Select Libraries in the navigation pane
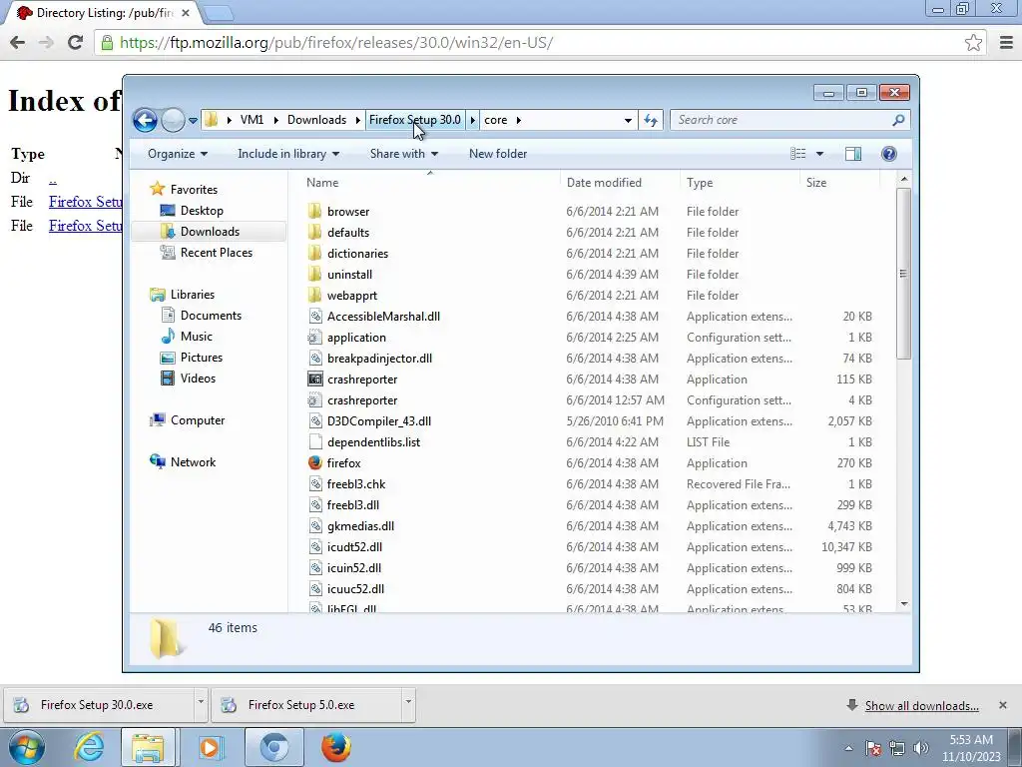This screenshot has width=1022, height=767. (x=193, y=295)
